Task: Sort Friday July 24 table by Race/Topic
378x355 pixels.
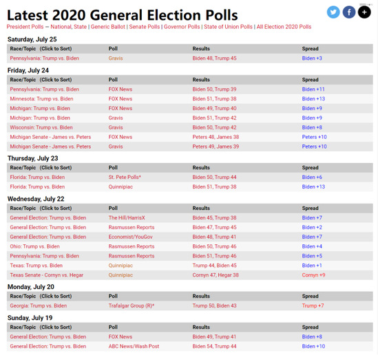Action: pos(41,80)
